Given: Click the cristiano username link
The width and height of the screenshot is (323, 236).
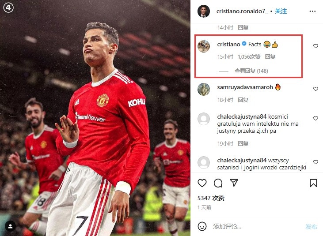Looking at the screenshot, I should click(x=228, y=44).
